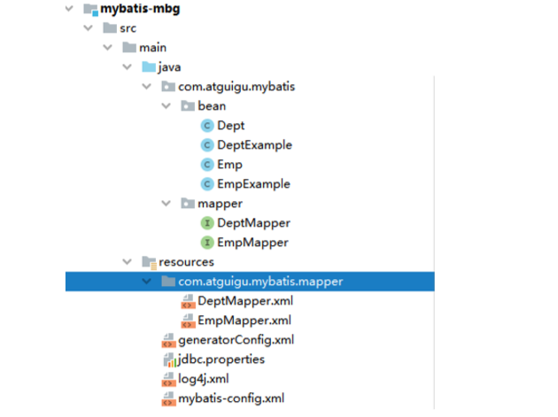Click the log4j.xml file icon
Viewport: 558px width, 417px height.
click(x=168, y=379)
